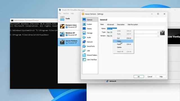Open the Help menu in VirtualBox Manager

coord(72,13)
